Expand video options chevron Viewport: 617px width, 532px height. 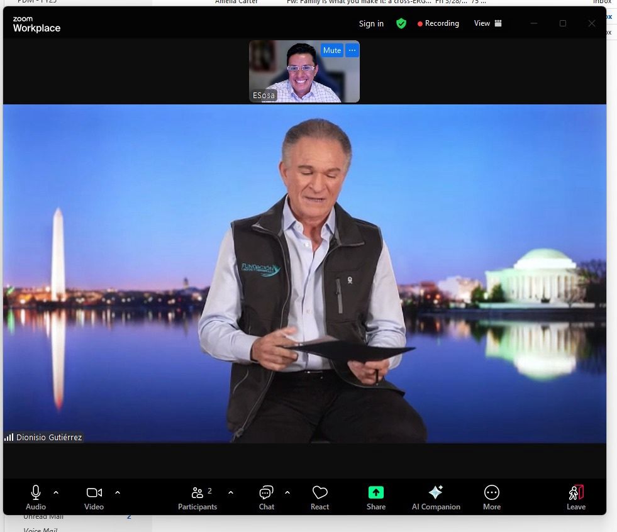point(117,492)
